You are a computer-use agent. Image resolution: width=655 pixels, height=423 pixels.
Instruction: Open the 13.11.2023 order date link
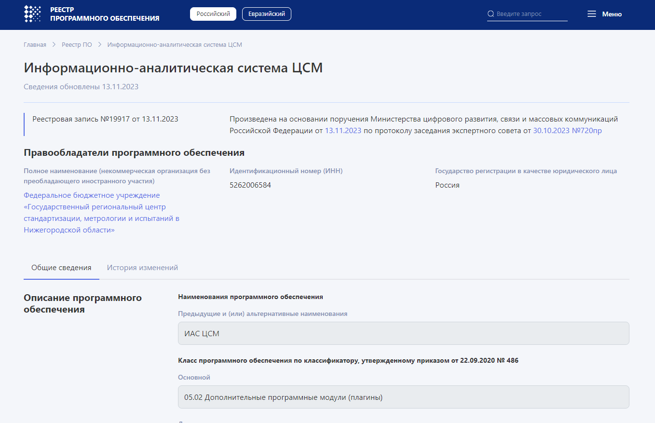(343, 130)
